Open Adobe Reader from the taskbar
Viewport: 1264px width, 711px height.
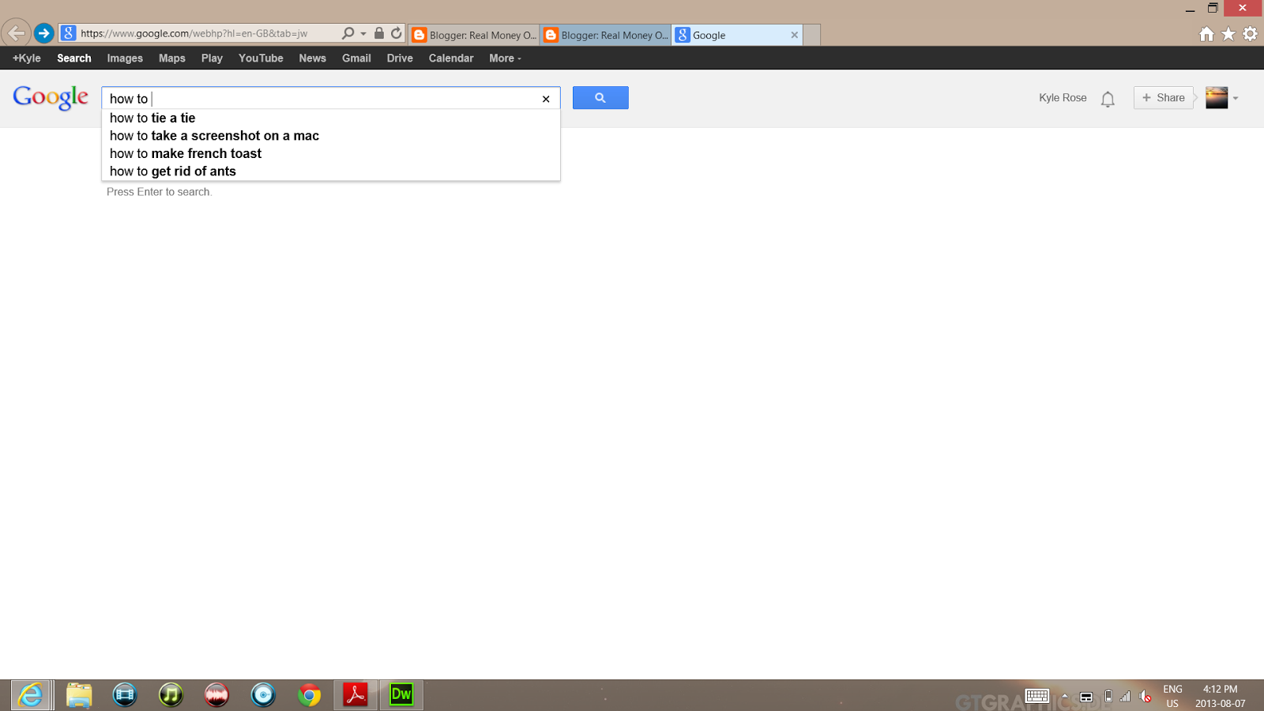pos(355,695)
